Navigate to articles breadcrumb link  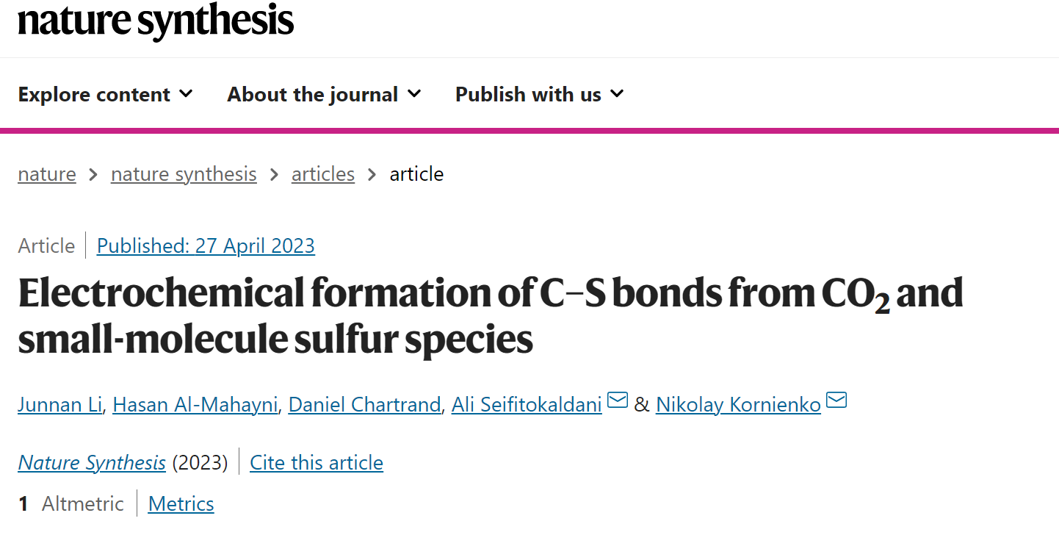click(323, 174)
